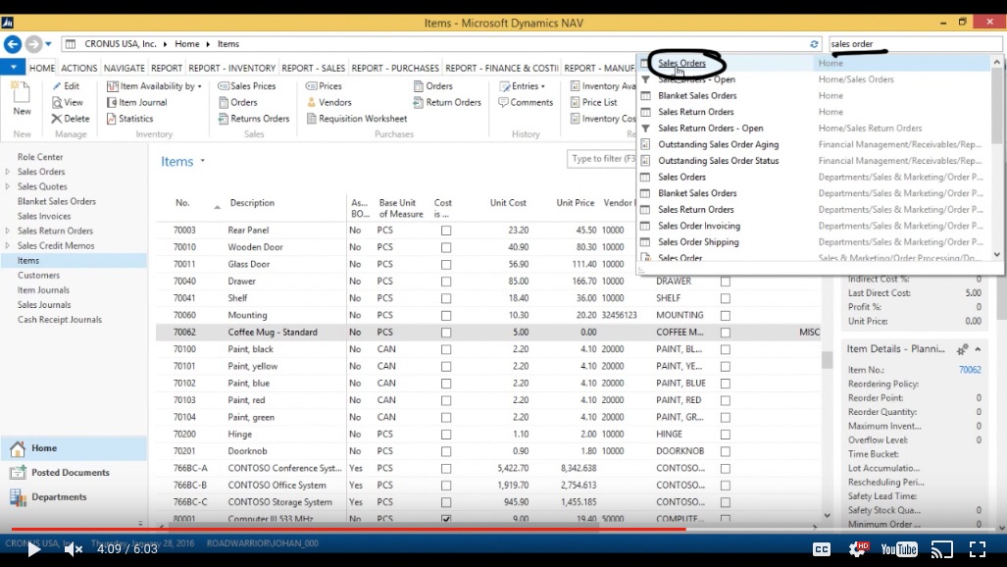Image resolution: width=1007 pixels, height=567 pixels.
Task: Click View in the Manage group
Action: (68, 102)
